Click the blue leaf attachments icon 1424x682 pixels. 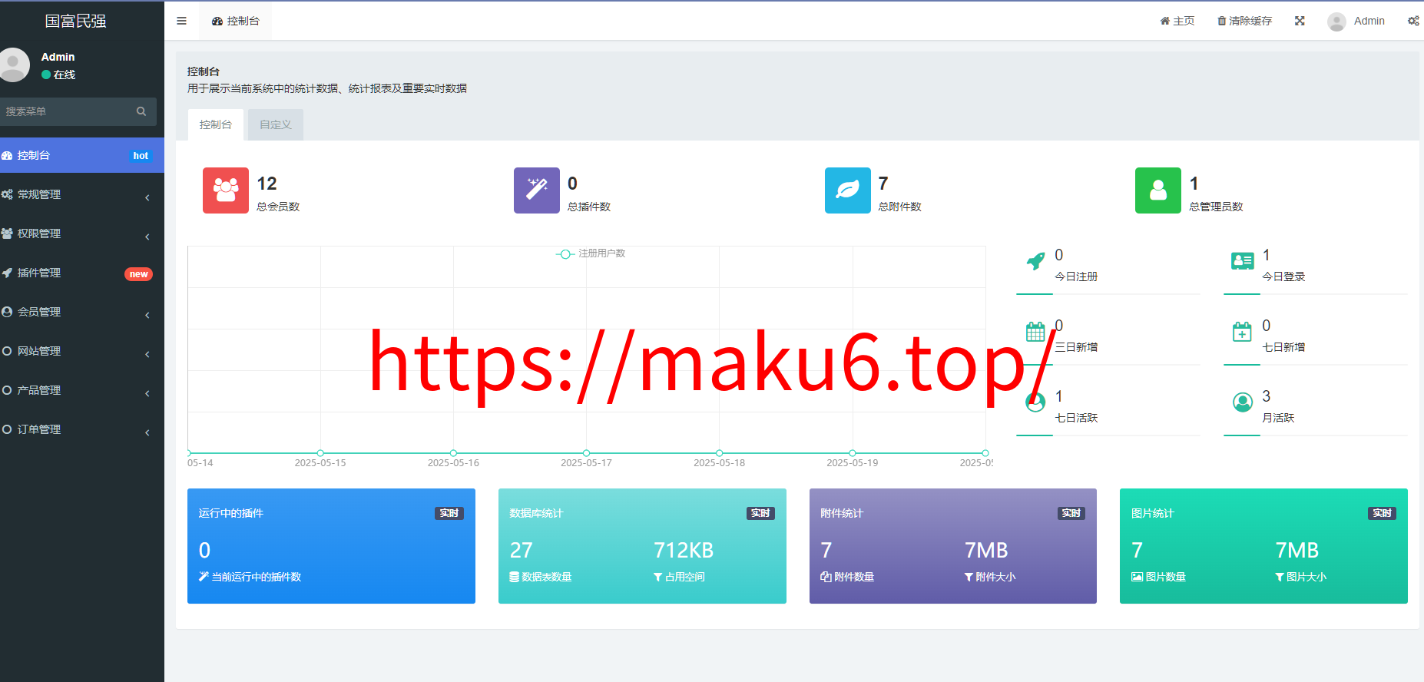[x=848, y=190]
